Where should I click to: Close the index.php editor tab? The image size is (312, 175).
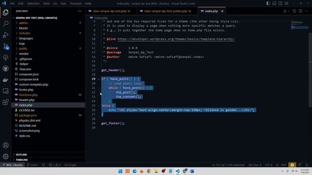[x=222, y=11]
